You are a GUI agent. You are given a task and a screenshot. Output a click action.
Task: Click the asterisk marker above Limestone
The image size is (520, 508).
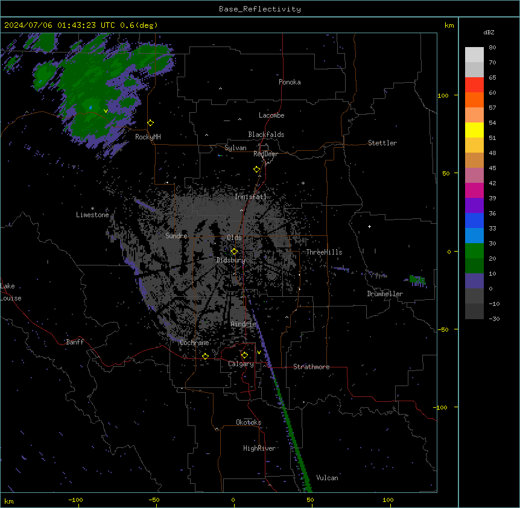[x=92, y=209]
